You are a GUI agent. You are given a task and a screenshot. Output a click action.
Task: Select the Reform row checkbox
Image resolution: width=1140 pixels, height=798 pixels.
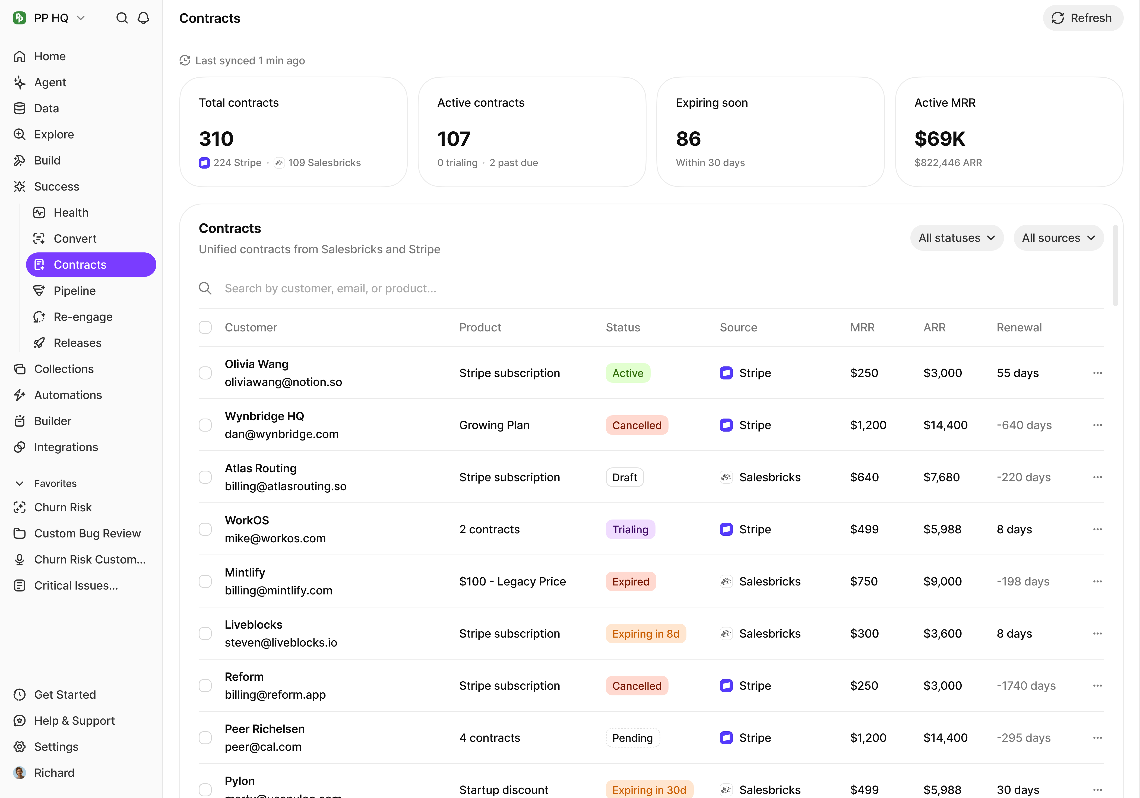[x=205, y=686]
